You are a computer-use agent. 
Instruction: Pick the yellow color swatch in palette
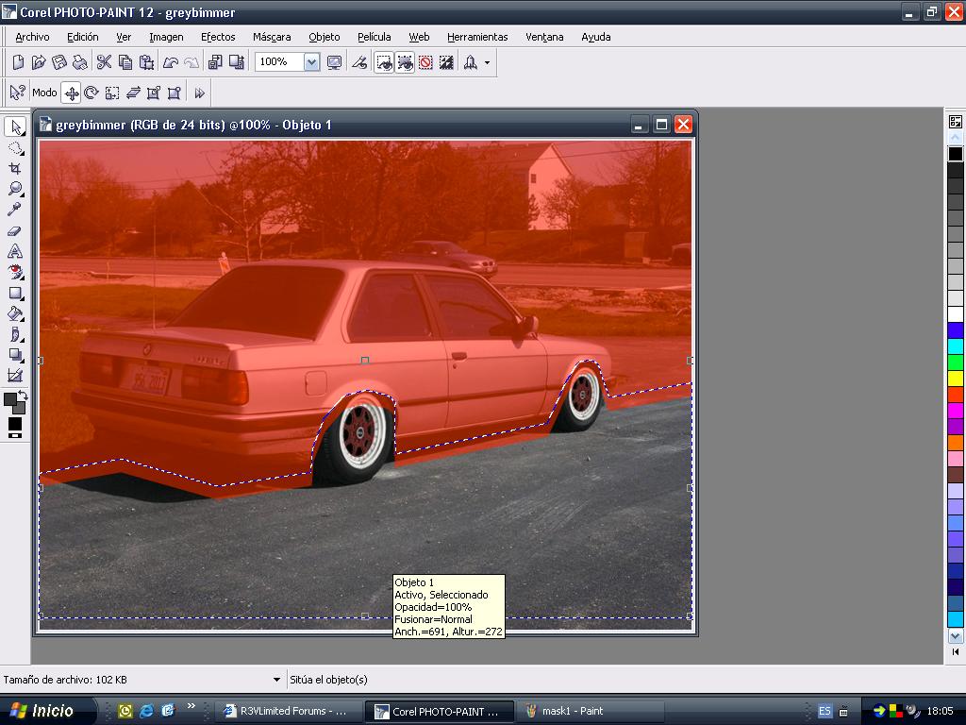[956, 378]
